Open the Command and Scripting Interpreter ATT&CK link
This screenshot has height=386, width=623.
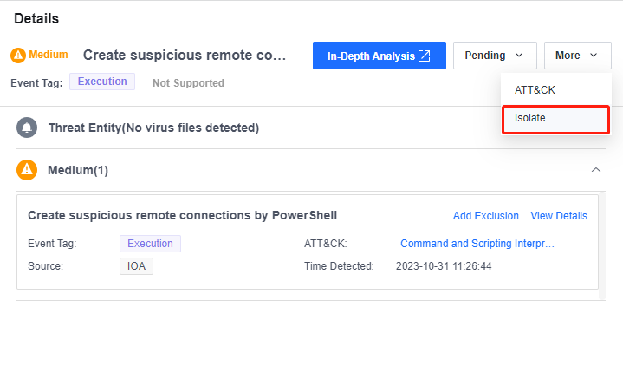477,244
